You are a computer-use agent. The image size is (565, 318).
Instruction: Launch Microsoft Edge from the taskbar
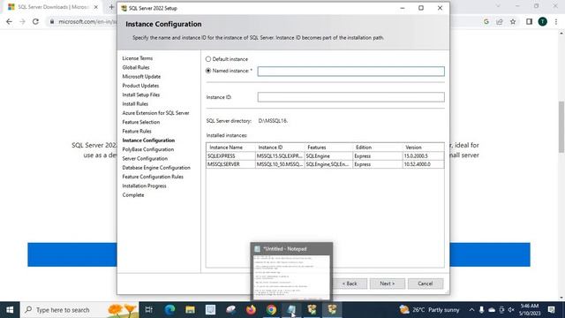pos(169,310)
